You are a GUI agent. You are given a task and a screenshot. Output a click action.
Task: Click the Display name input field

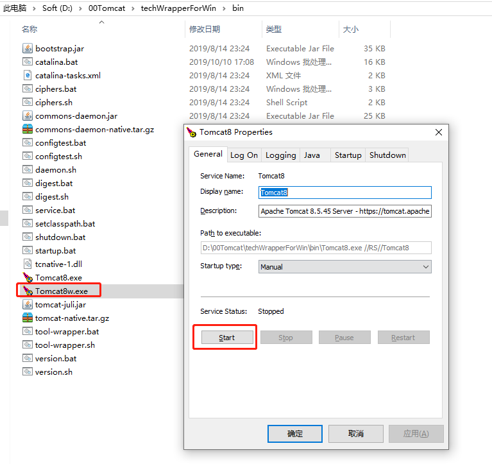coord(345,193)
